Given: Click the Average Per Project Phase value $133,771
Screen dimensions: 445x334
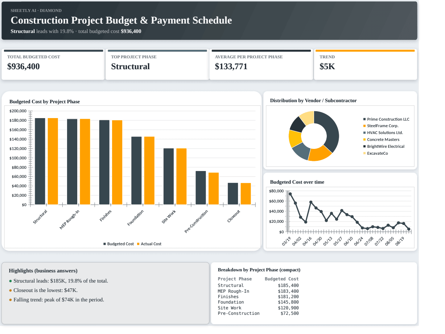Looking at the screenshot, I should click(231, 67).
